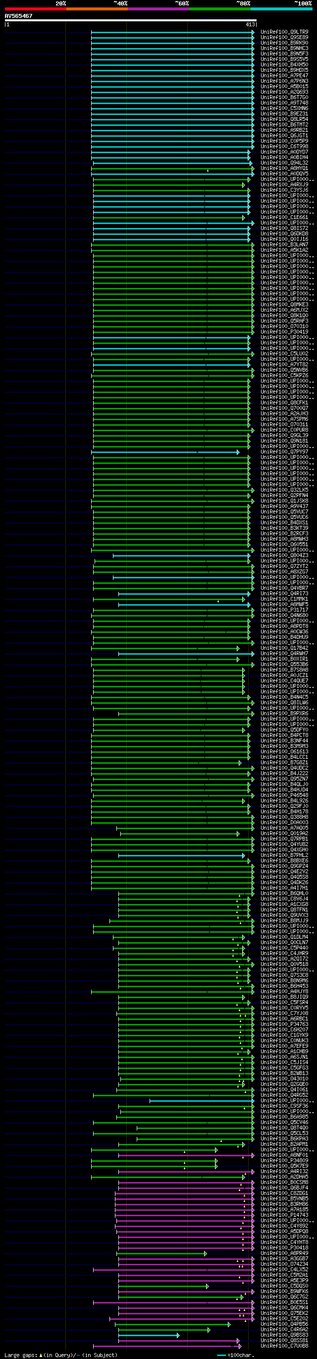Screen dimensions: 317x1359
Task: Select hit UniRef100_Q17B42
Action: [x=284, y=648]
